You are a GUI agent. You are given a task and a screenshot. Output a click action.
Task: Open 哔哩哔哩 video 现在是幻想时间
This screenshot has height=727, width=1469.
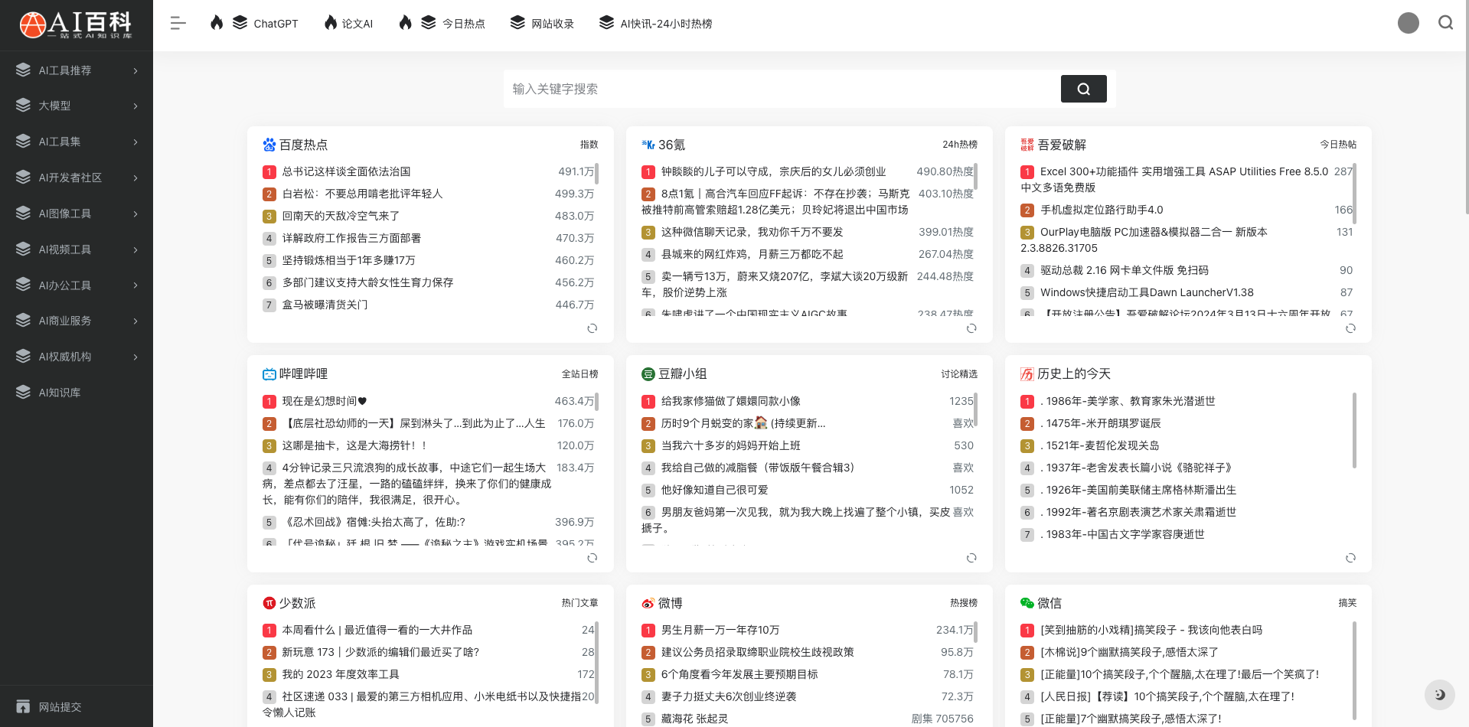pyautogui.click(x=325, y=401)
